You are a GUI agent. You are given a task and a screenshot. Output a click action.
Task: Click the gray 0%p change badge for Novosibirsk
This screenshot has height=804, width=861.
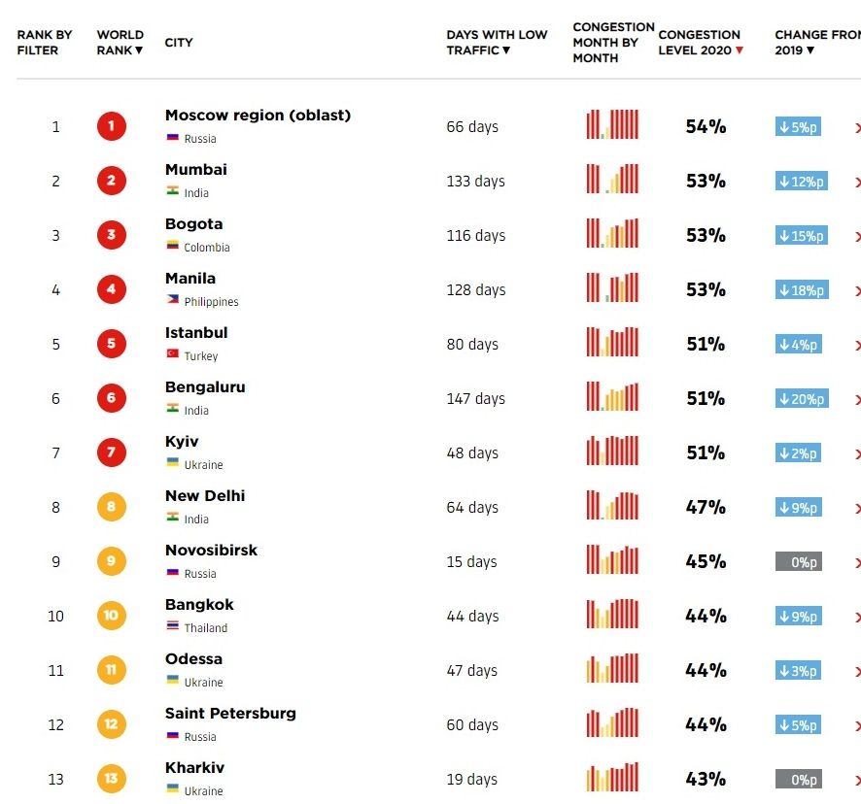(798, 561)
